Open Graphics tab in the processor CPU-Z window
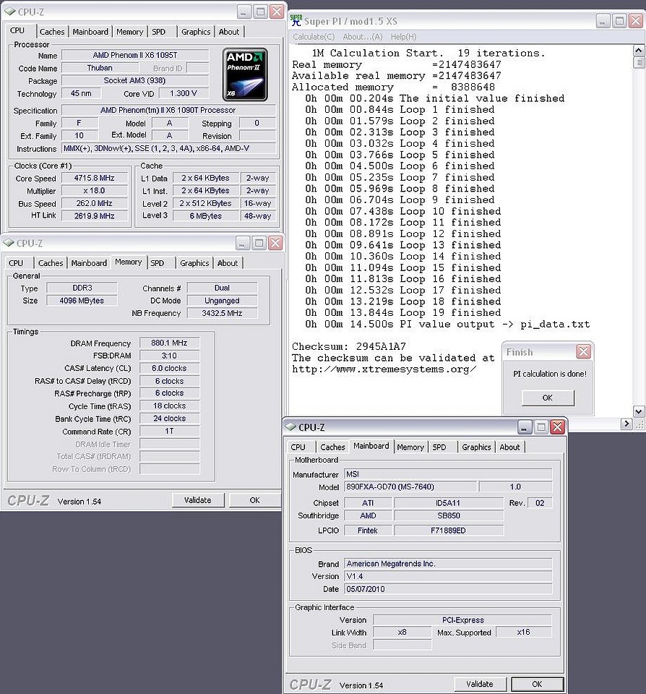 pos(196,32)
